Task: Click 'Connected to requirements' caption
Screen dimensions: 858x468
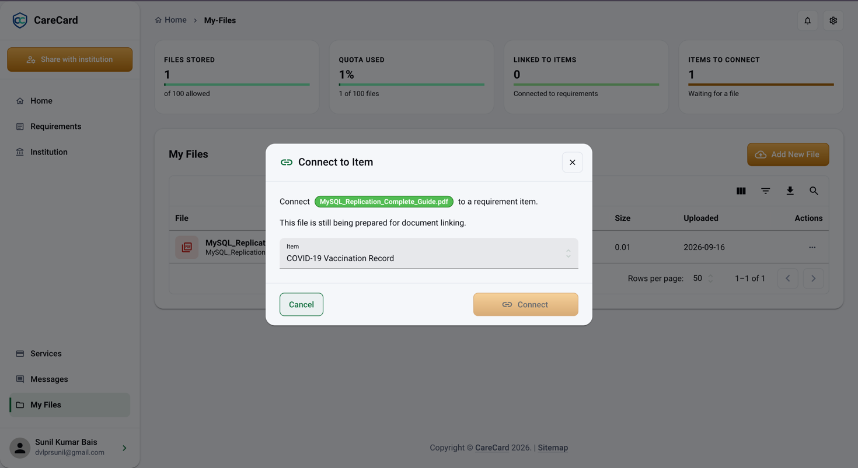Action: coord(556,94)
